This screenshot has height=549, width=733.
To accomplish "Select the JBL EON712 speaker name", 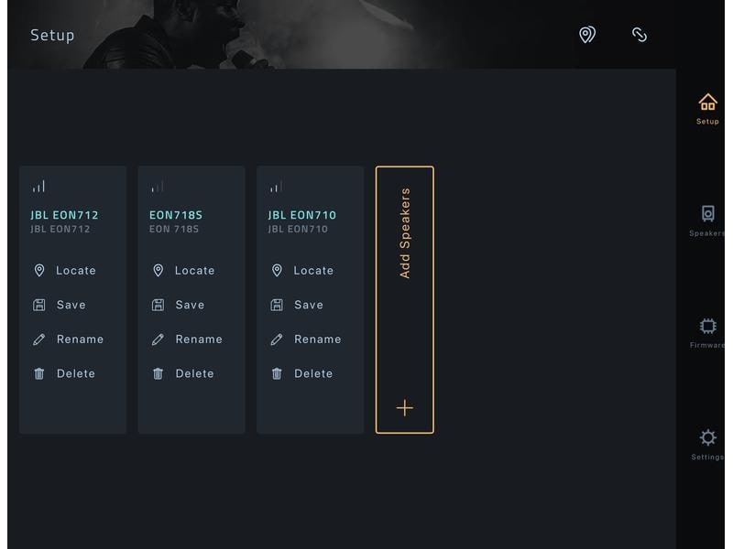I will click(64, 215).
